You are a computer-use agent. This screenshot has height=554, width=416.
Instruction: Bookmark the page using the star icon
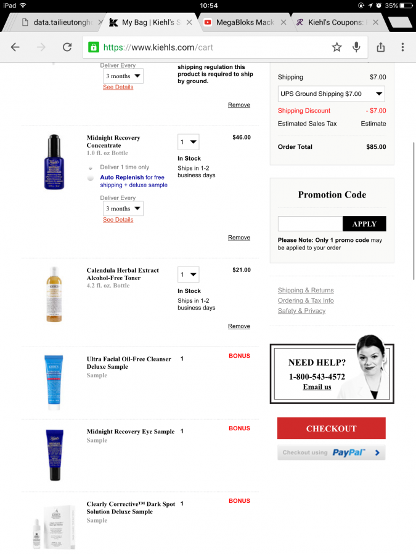click(336, 47)
